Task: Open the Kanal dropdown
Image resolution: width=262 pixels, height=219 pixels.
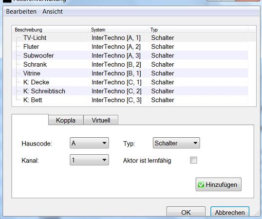Action: [x=89, y=160]
